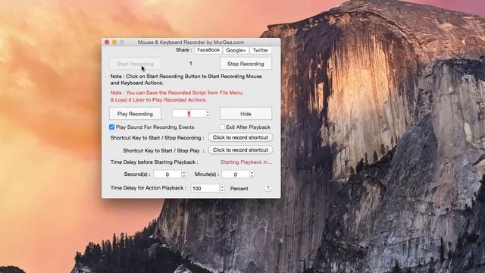Open help with the question mark icon
This screenshot has height=273, width=485.
click(268, 188)
